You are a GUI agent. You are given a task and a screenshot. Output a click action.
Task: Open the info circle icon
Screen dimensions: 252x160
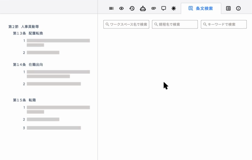pyautogui.click(x=238, y=9)
